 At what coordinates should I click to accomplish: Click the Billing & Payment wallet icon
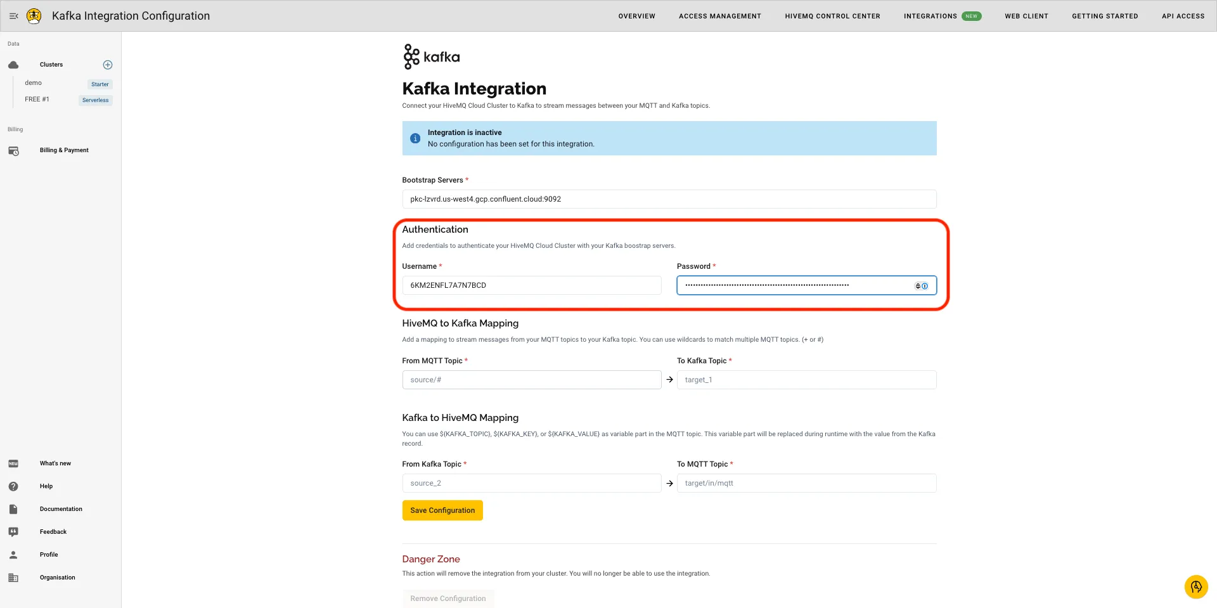tap(13, 151)
